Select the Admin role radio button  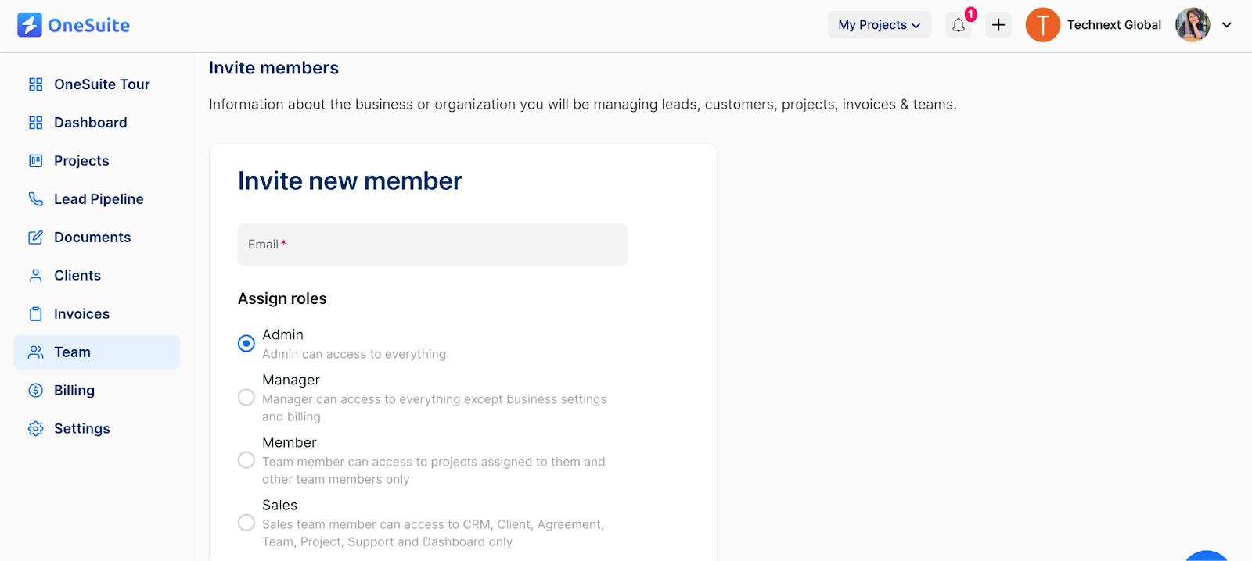coord(246,343)
